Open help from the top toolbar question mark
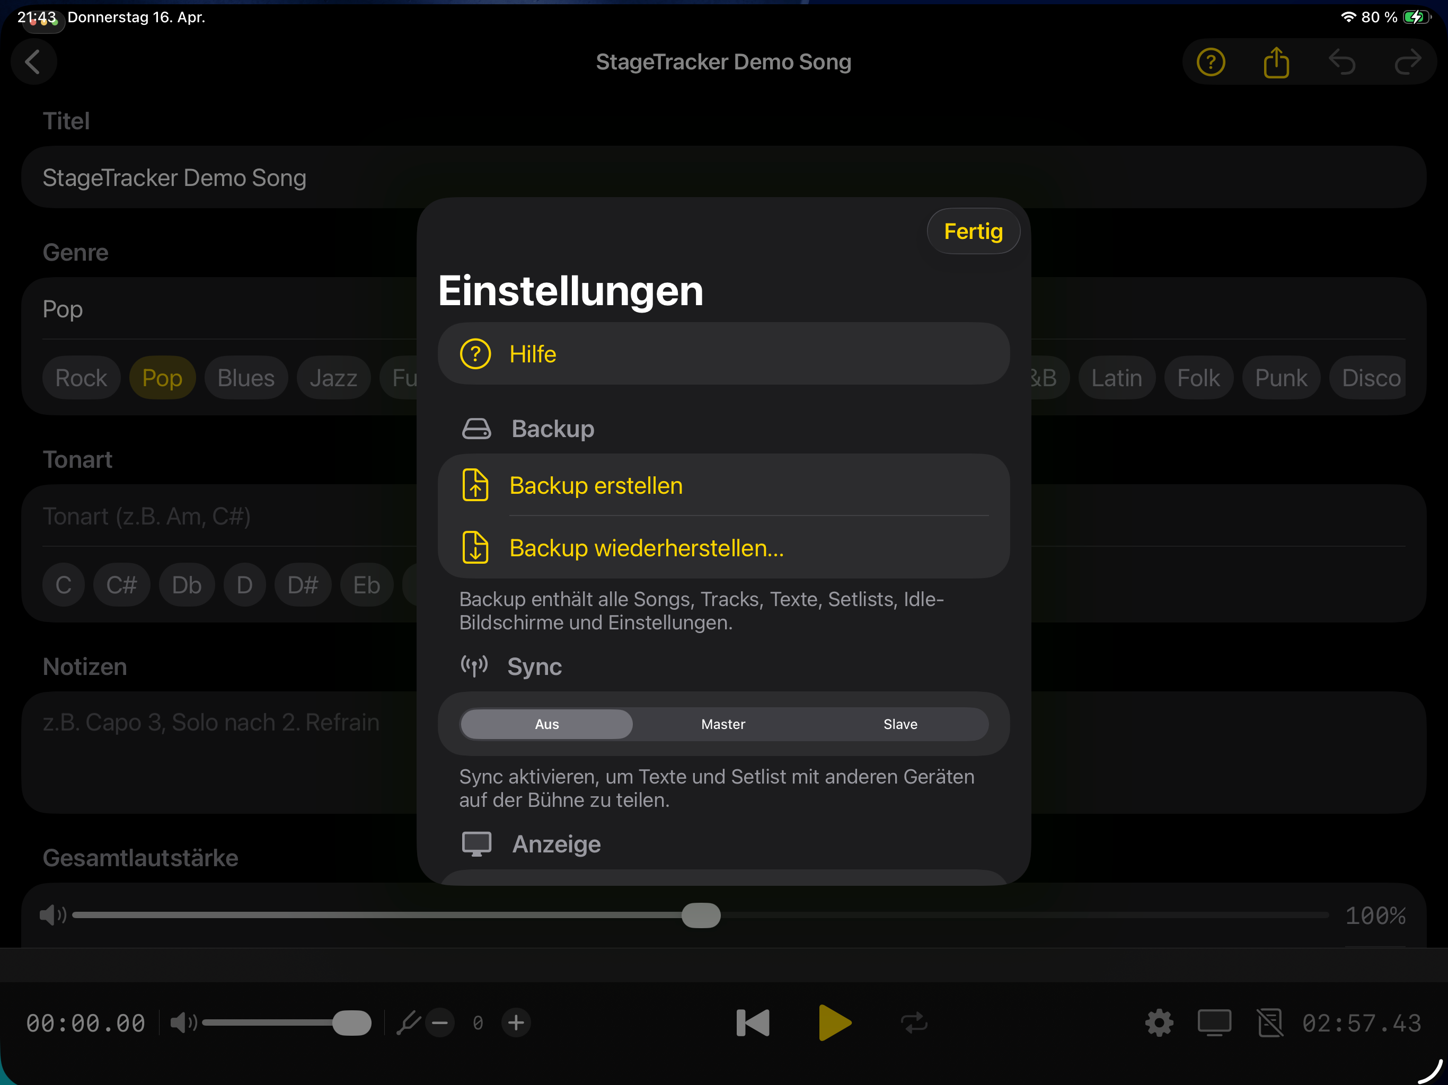 [1211, 62]
